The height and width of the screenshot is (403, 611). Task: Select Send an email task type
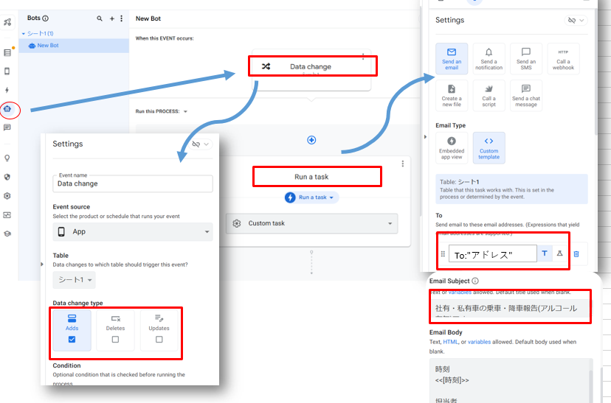(452, 59)
